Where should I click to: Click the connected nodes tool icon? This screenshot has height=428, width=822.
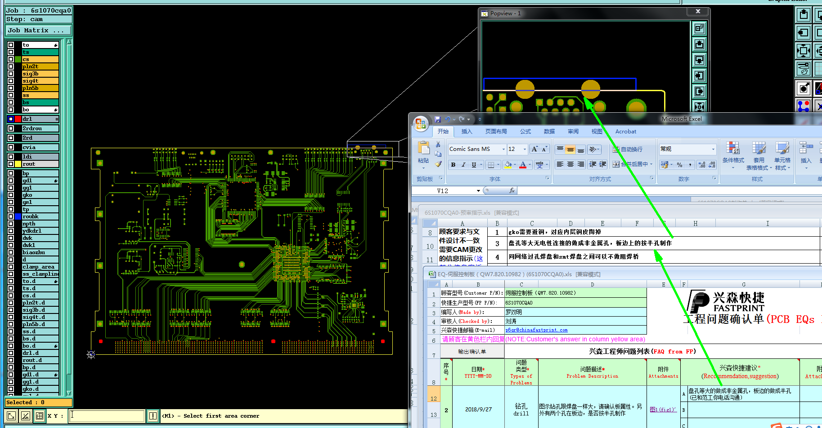(x=804, y=106)
